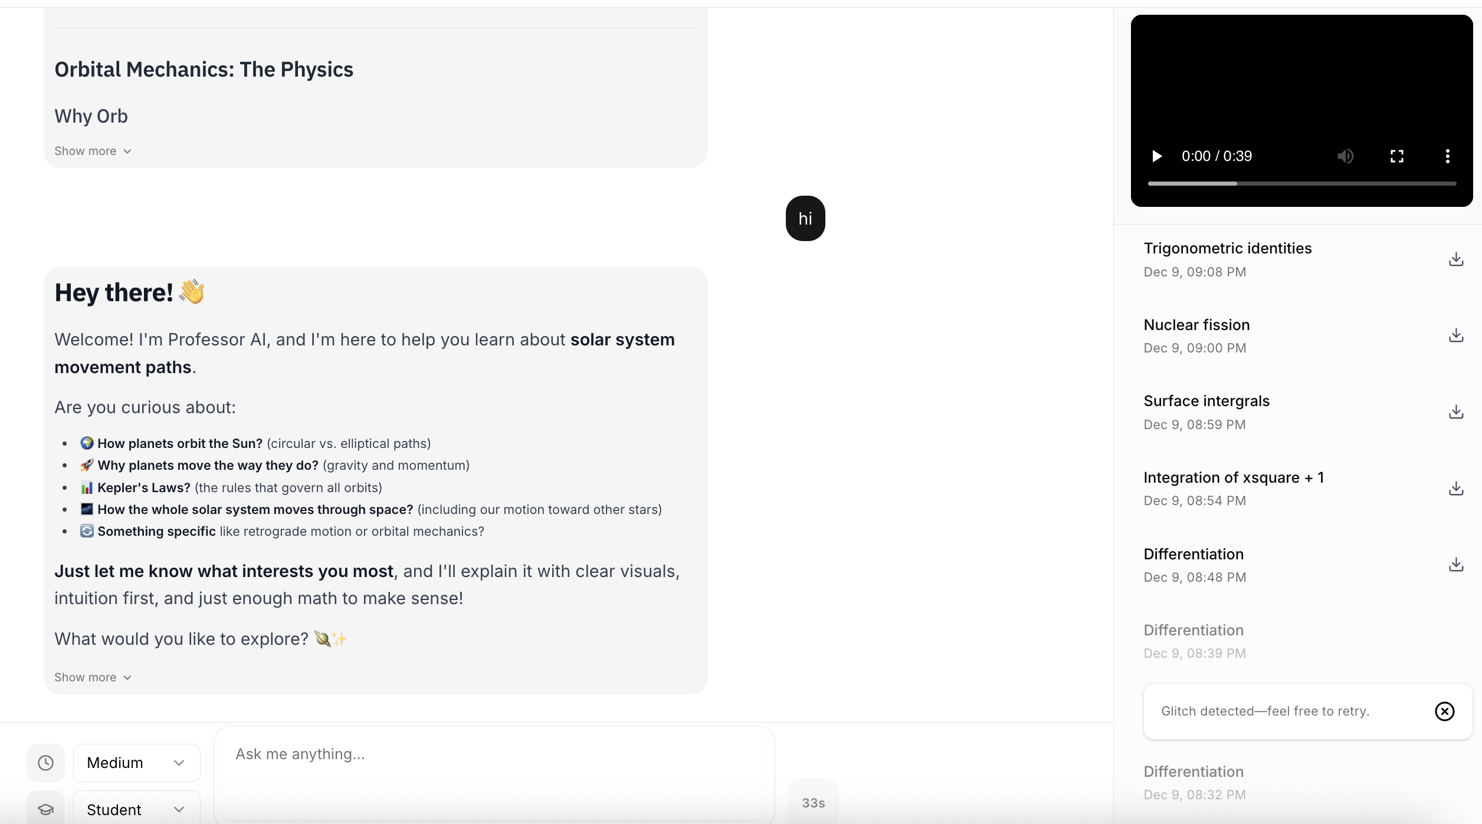Play the video in the player

click(x=1157, y=156)
